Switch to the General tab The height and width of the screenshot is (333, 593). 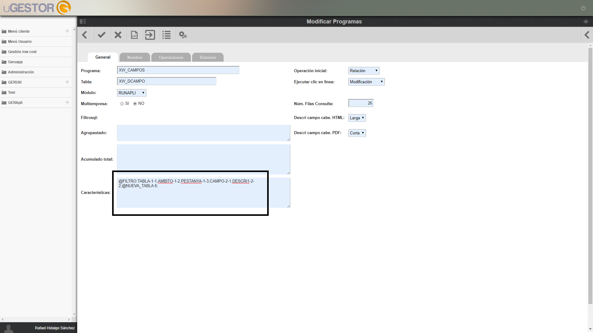103,57
